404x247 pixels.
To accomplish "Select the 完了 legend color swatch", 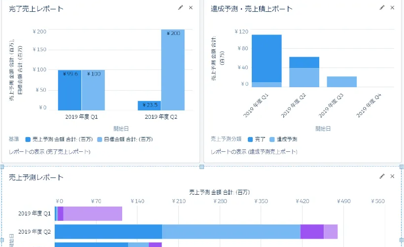I will click(x=251, y=140).
